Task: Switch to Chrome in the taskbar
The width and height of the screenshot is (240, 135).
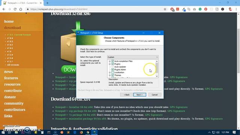Action: (88, 132)
